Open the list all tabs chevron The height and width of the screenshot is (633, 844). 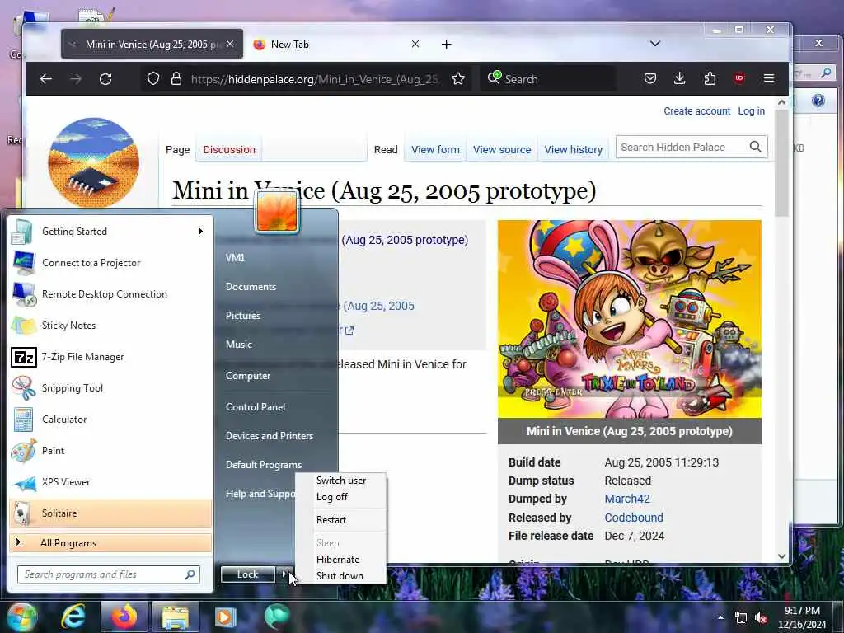[655, 44]
